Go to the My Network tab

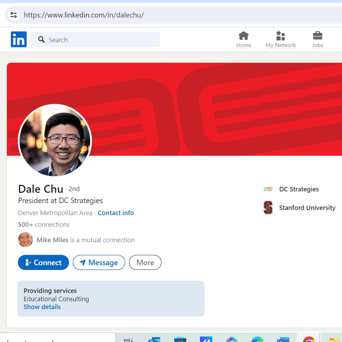tap(281, 39)
